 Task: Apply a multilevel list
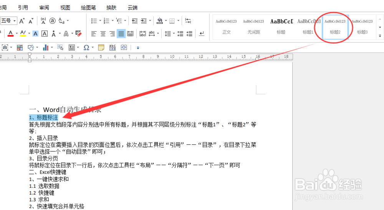[x=119, y=21]
